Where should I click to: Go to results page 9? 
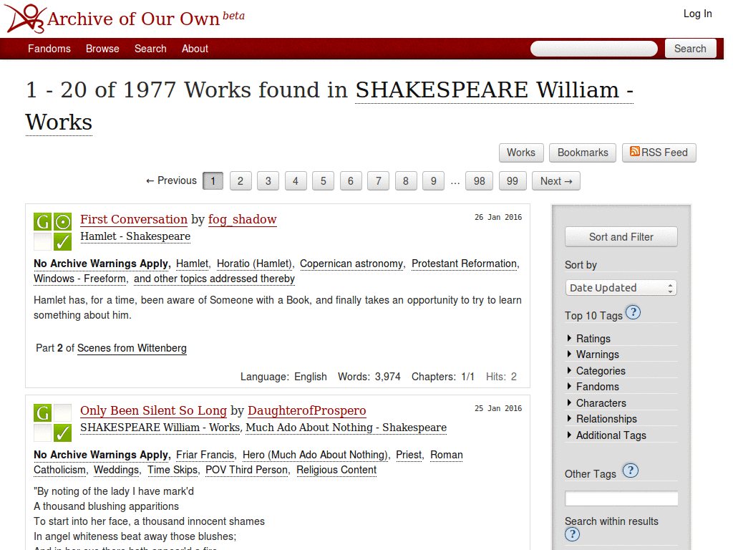[434, 181]
